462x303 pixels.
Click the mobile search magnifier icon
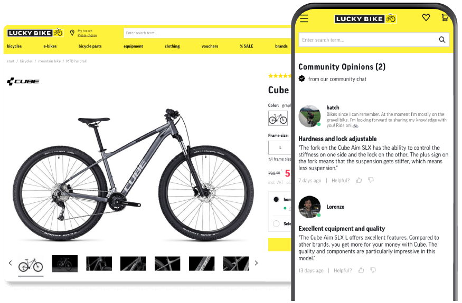click(x=442, y=40)
